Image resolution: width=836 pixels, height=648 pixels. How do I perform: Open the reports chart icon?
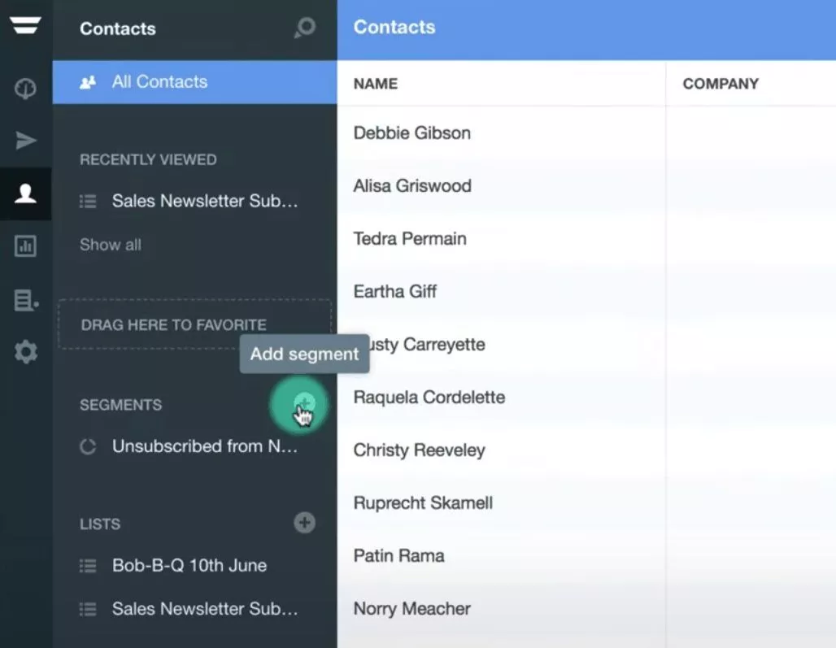(25, 246)
